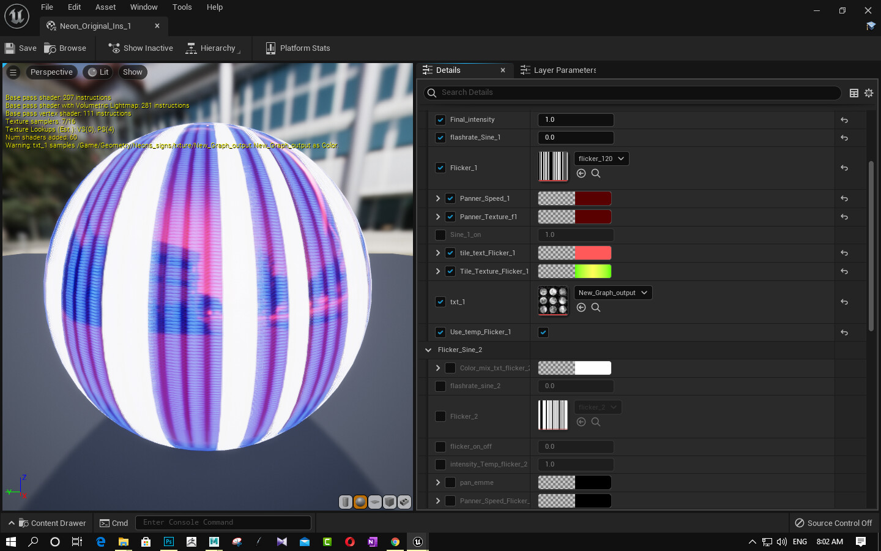The height and width of the screenshot is (551, 881).
Task: Open Platform Stats panel
Action: pyautogui.click(x=298, y=48)
